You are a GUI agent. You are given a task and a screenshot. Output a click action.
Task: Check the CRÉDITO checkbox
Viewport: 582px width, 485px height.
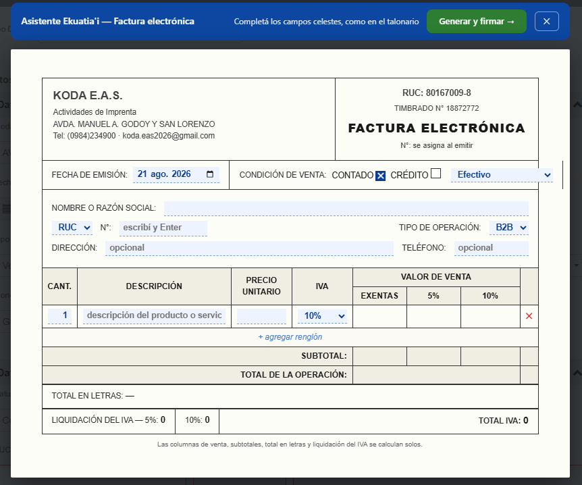(435, 174)
